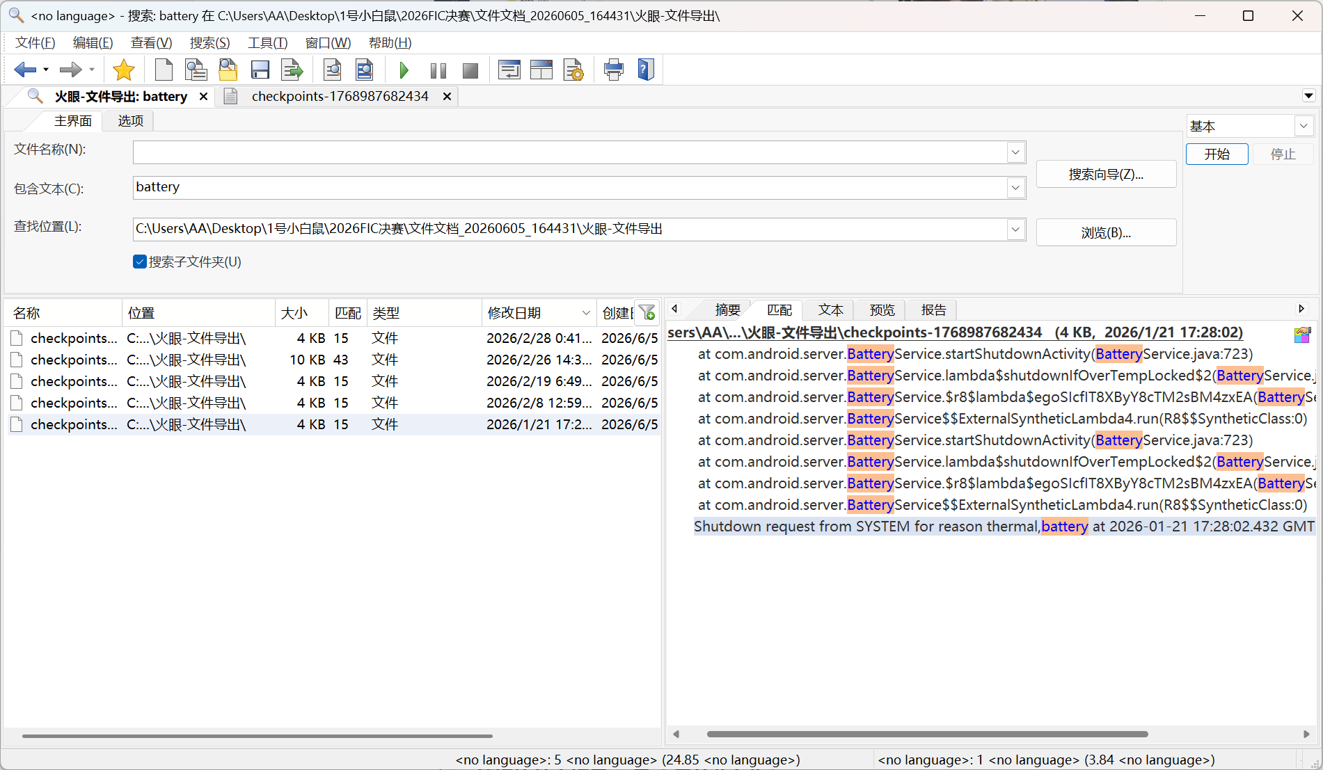Toggle the 搜索子文件夹 checkbox
This screenshot has height=770, width=1323.
click(x=140, y=262)
